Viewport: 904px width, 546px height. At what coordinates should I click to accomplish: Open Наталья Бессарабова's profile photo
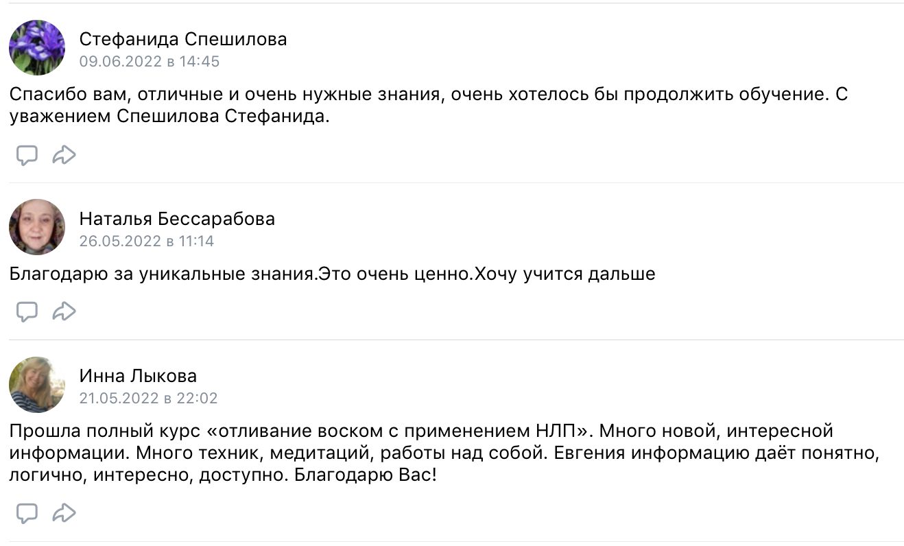[x=37, y=227]
